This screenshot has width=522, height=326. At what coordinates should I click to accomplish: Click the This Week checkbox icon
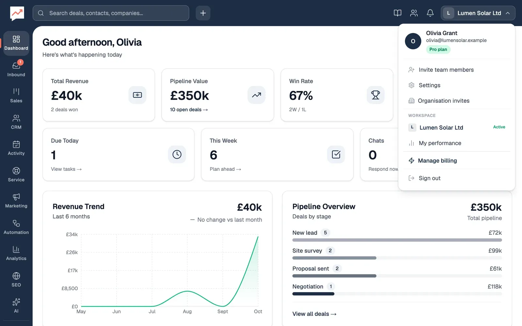[x=336, y=154]
